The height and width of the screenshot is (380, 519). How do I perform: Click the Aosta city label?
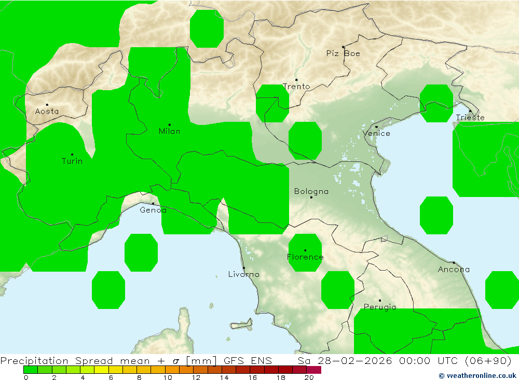[x=47, y=111]
